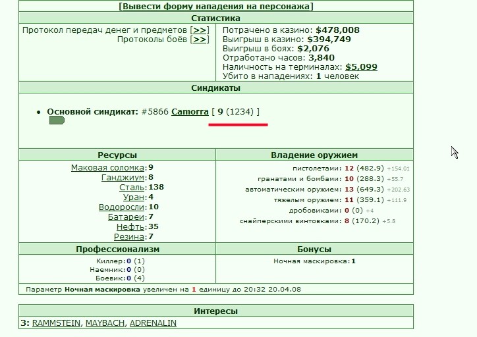Open the character attack form link

click(x=215, y=6)
